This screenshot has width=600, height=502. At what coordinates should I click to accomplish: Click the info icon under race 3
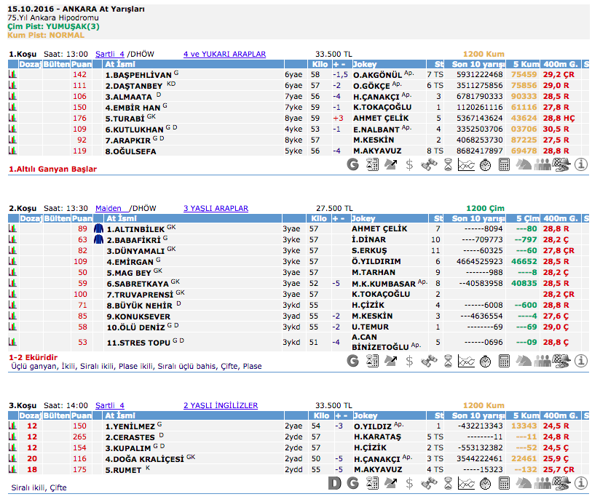[x=580, y=482]
